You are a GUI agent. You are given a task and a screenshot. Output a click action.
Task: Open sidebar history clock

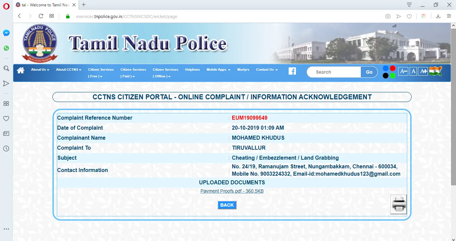6,148
